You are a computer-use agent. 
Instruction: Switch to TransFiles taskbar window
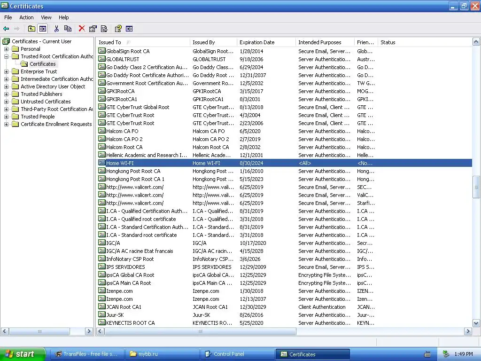point(87,354)
